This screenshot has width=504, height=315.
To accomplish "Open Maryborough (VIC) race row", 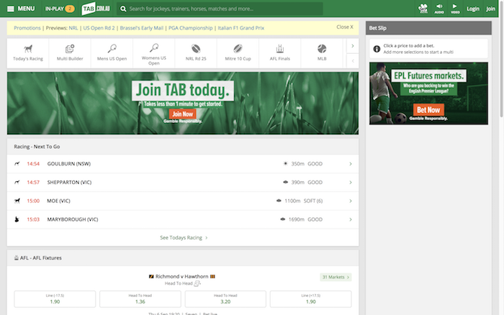I will coord(183,219).
